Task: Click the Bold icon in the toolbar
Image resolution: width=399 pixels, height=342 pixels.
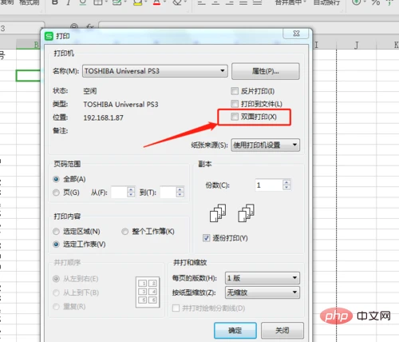Action: [55, 2]
